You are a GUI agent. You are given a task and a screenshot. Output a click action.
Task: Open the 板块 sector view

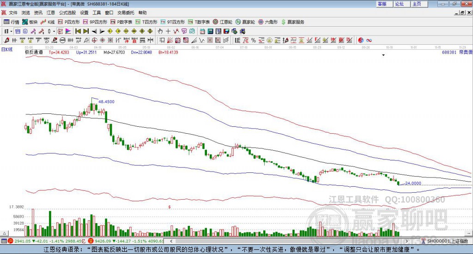pos(30,22)
